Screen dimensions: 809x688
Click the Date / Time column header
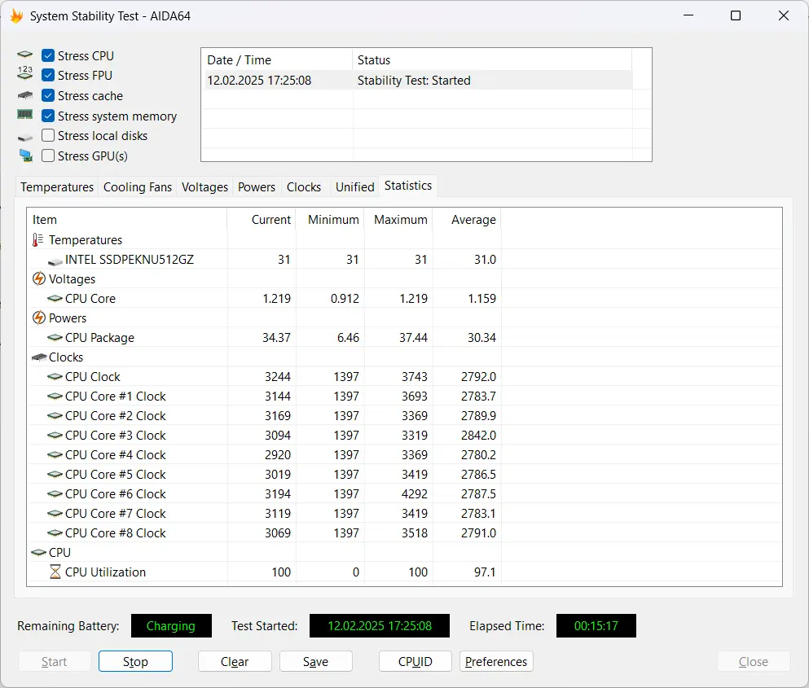(277, 59)
